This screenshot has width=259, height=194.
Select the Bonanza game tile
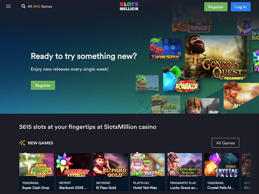click(x=181, y=79)
